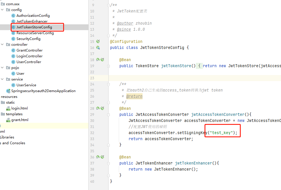Click the "test_key" string on line 32

pyautogui.click(x=221, y=133)
